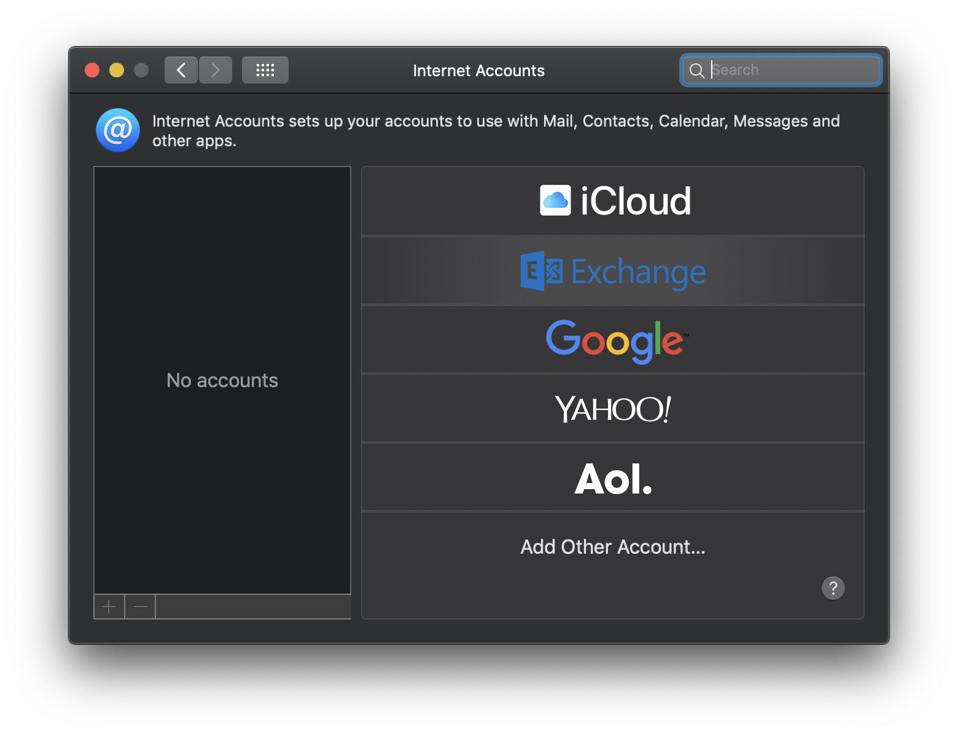This screenshot has width=958, height=735.
Task: Pick Aol. account provider
Action: (613, 477)
